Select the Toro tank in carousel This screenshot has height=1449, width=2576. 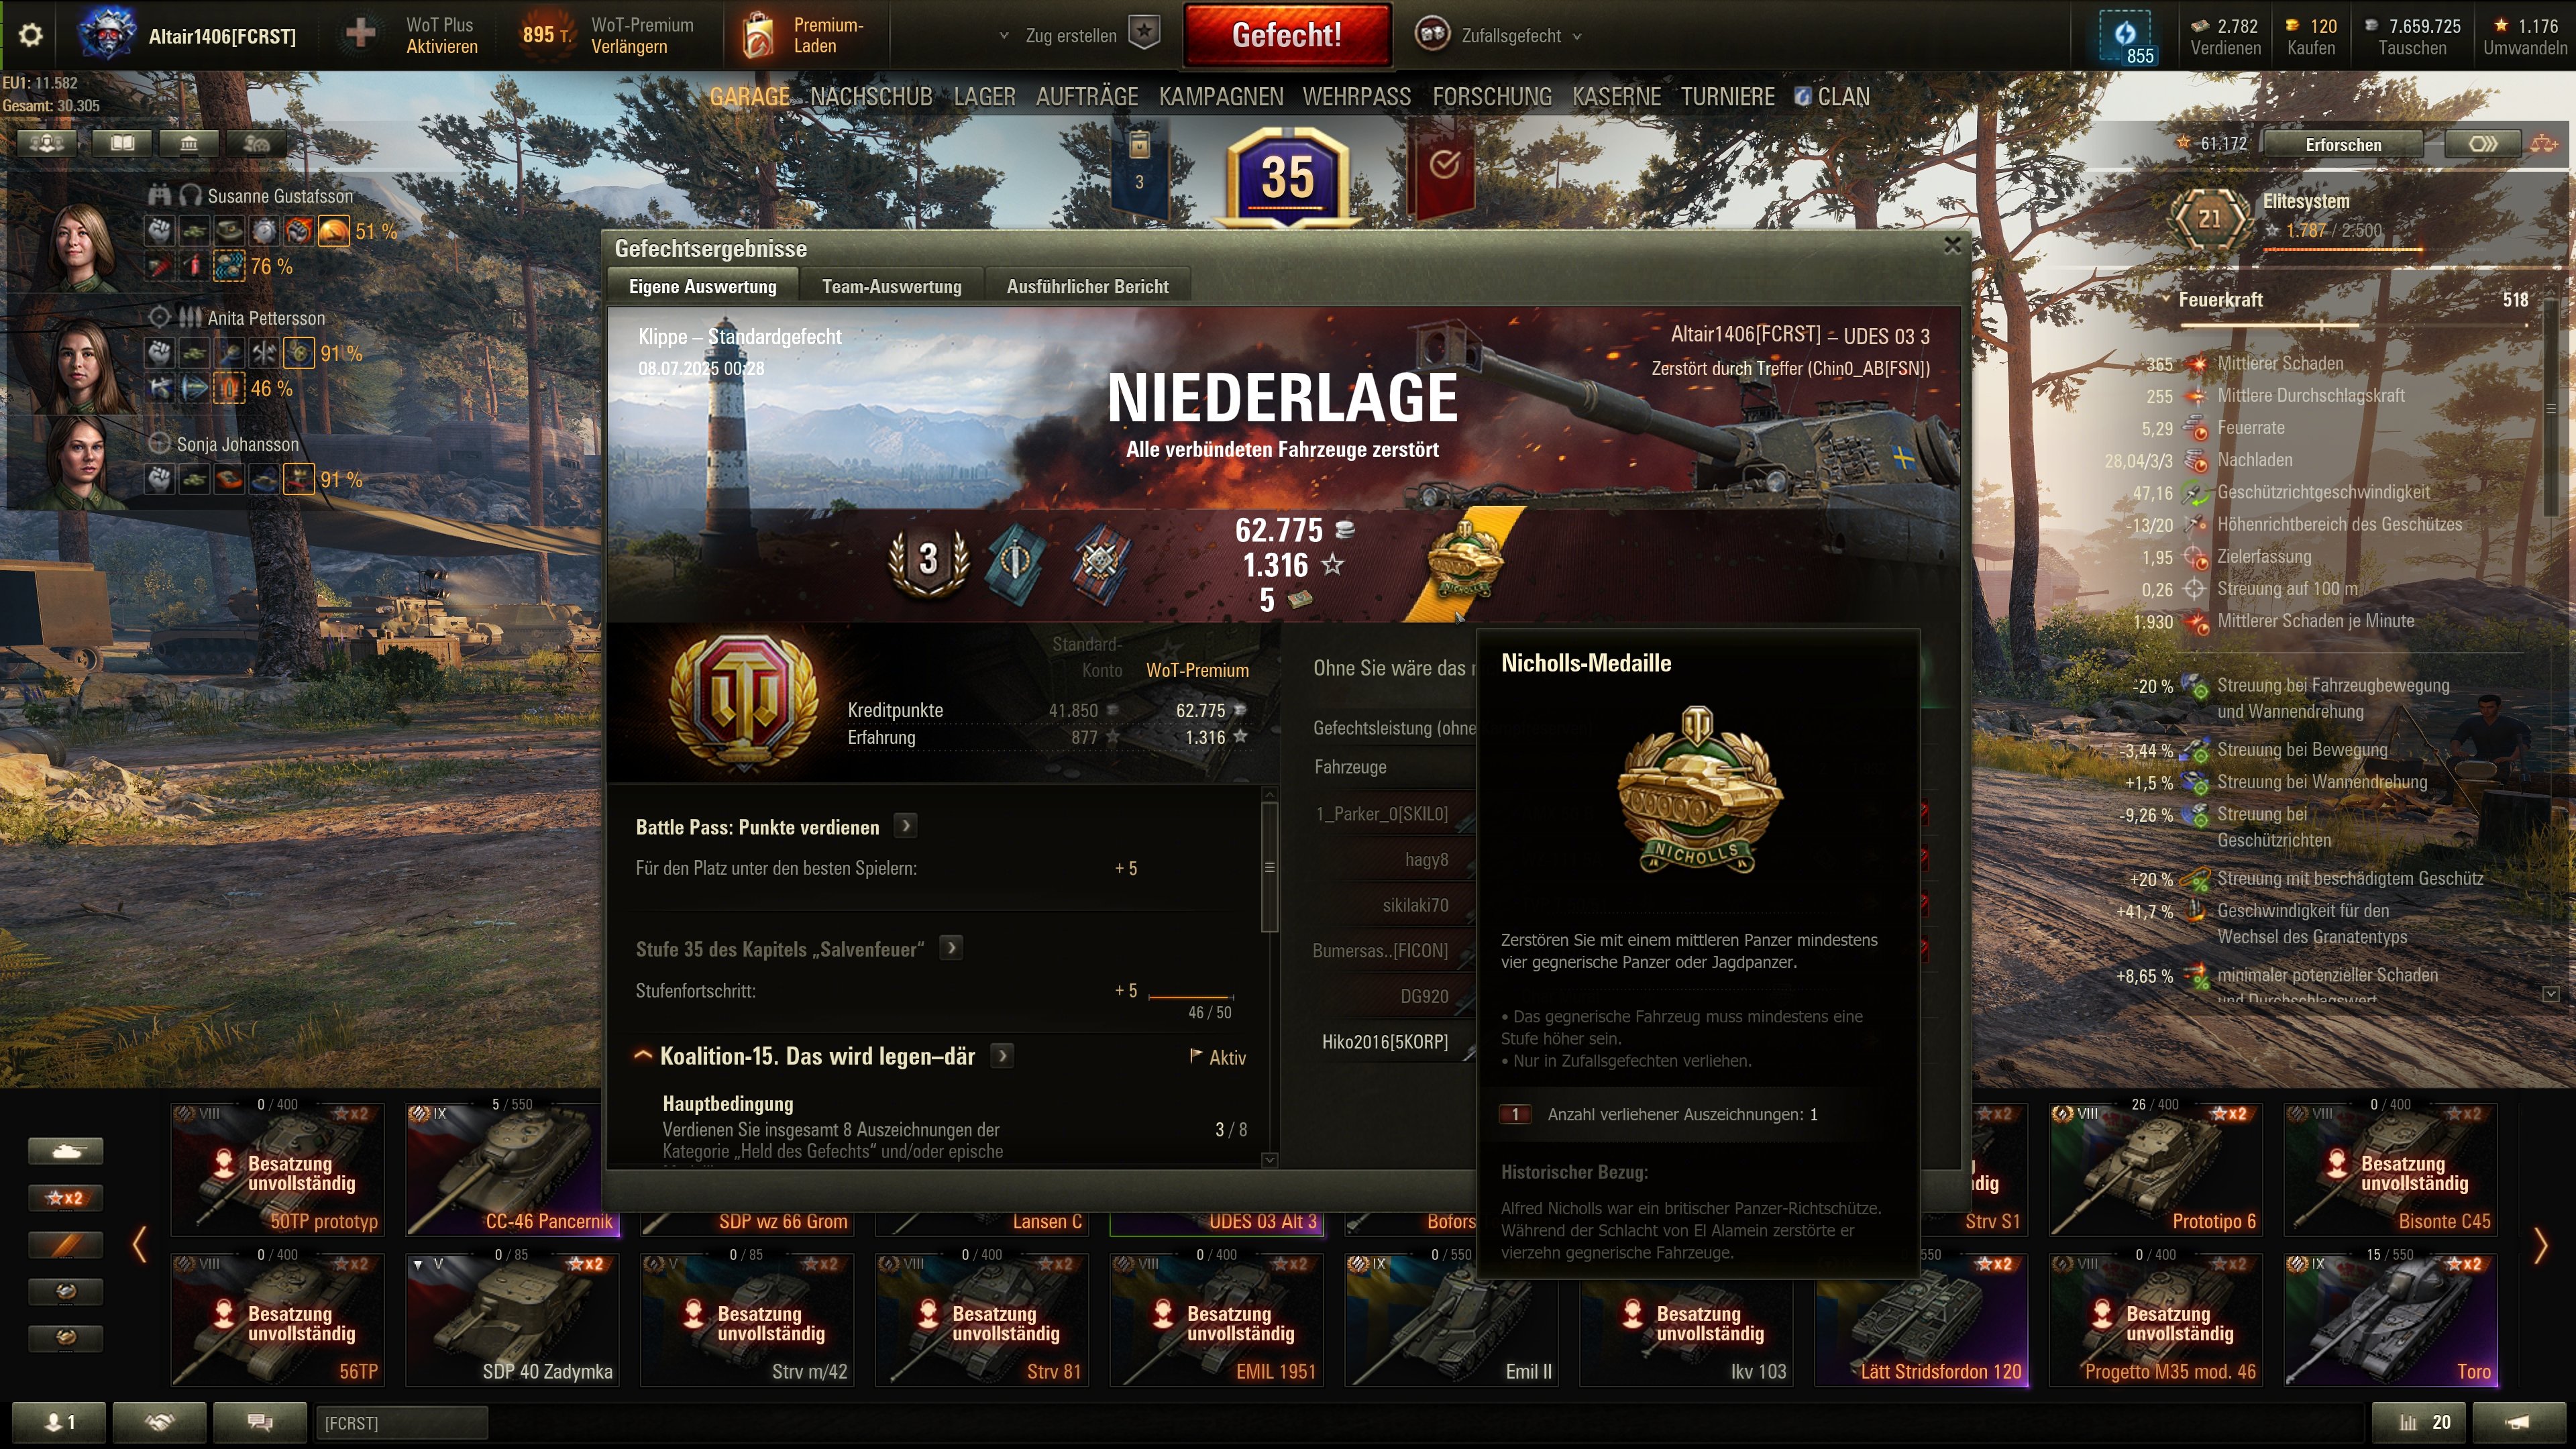point(2390,1319)
